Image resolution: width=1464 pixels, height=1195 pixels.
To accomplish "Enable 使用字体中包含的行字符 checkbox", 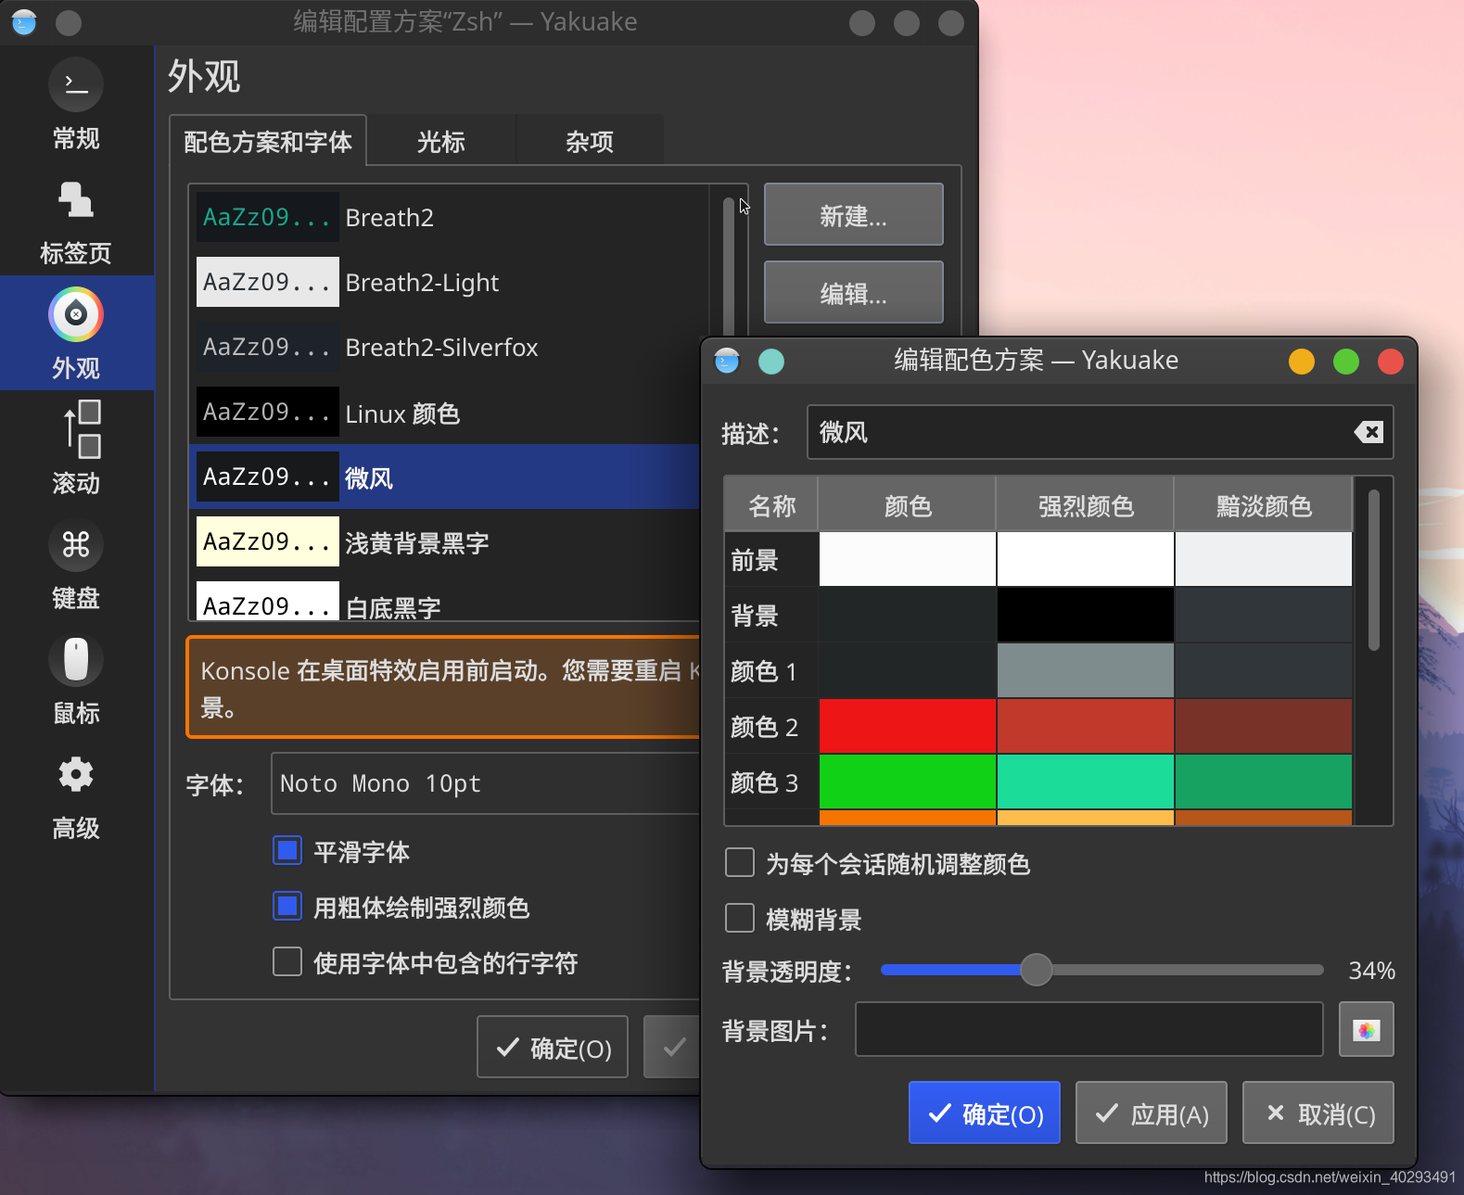I will click(287, 961).
